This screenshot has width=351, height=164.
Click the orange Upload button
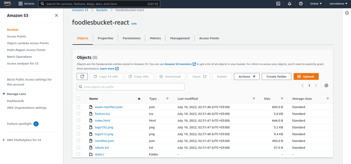[306, 76]
